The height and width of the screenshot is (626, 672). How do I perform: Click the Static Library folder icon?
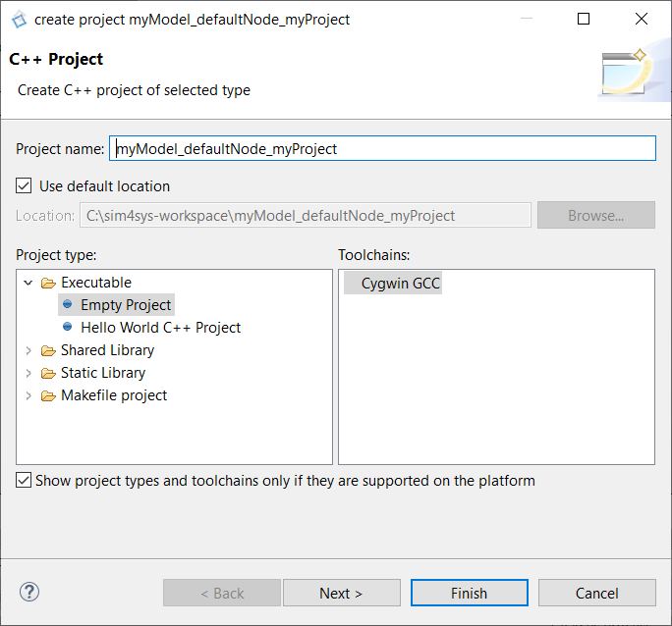pyautogui.click(x=48, y=374)
